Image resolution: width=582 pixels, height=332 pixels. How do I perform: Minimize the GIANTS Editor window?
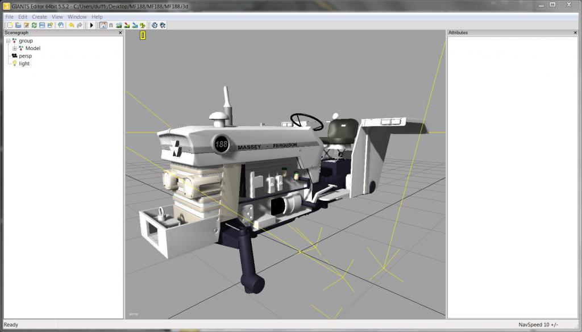point(542,5)
